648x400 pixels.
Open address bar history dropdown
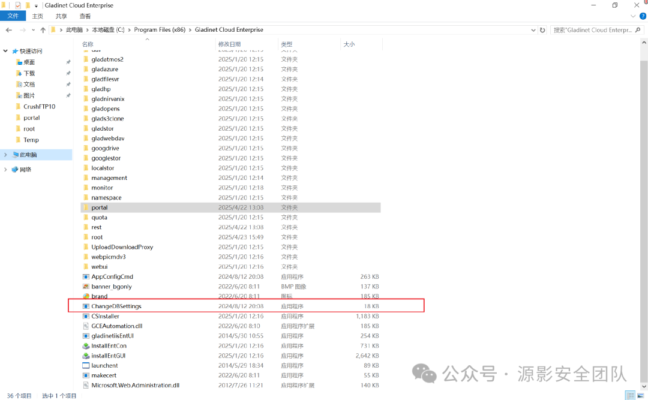(533, 30)
